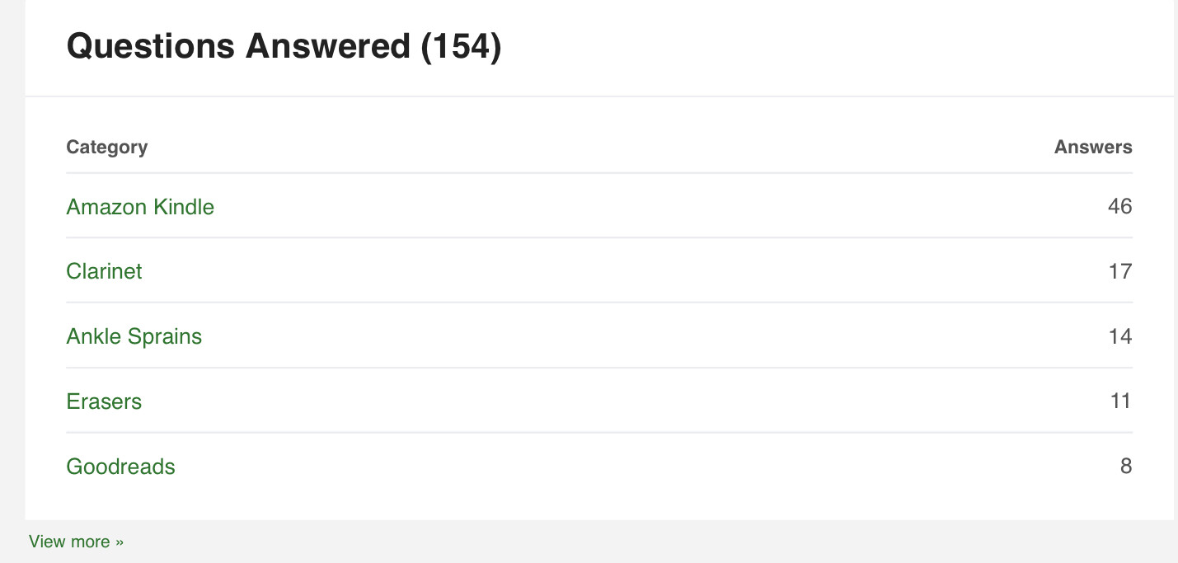1178x563 pixels.
Task: Click the blank middle of the Goodreads row
Action: (599, 467)
